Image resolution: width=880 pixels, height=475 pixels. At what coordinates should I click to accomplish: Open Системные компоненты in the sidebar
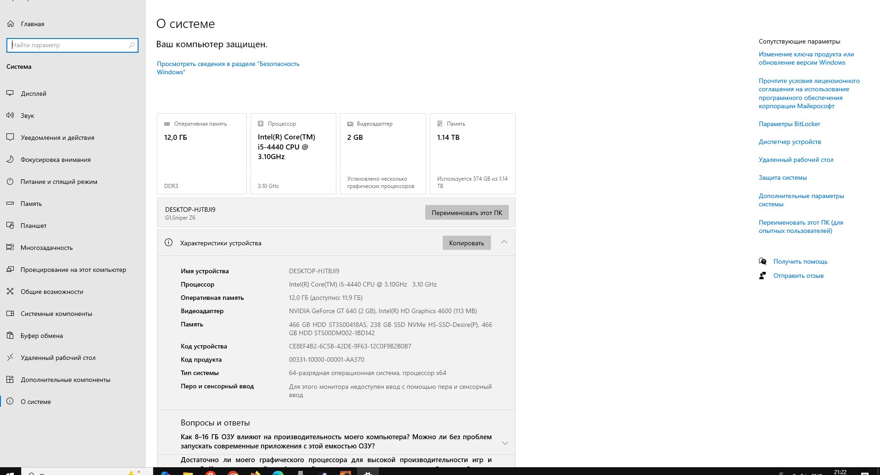coord(56,314)
